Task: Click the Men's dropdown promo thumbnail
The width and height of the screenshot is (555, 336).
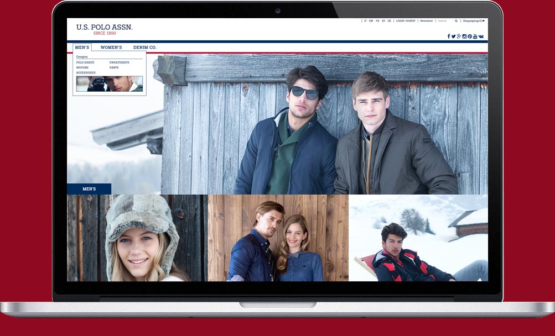Action: click(x=110, y=84)
